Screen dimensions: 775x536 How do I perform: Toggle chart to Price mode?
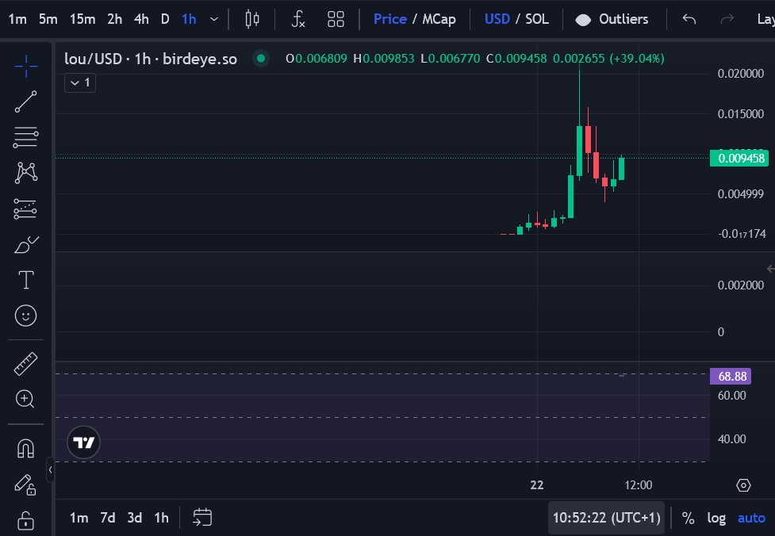(x=390, y=19)
